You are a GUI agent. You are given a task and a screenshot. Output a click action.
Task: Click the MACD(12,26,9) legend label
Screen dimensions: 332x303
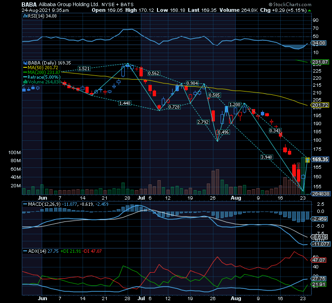[x=44, y=204]
